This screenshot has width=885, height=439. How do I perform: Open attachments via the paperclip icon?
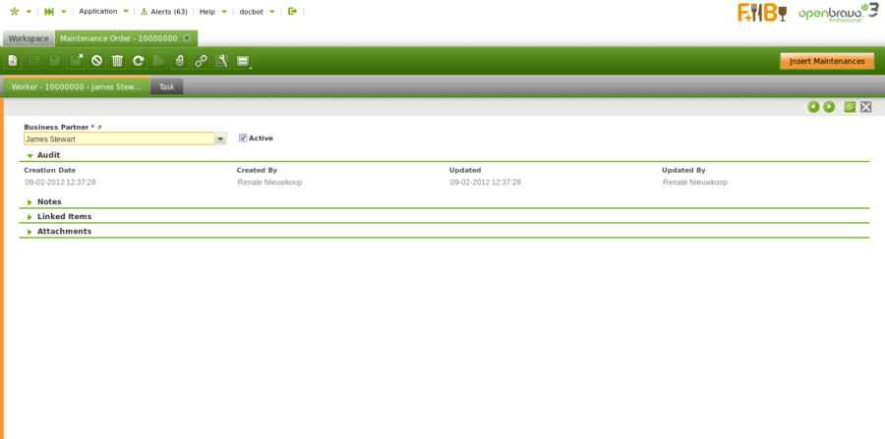click(x=180, y=61)
